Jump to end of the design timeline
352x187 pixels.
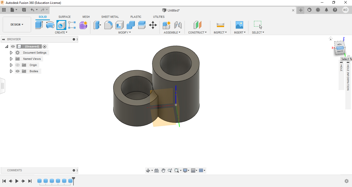coord(30,181)
